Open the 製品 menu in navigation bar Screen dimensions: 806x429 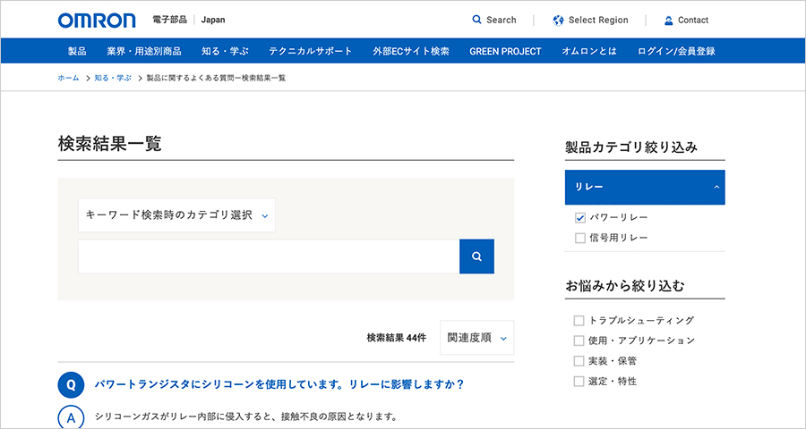[x=77, y=51]
